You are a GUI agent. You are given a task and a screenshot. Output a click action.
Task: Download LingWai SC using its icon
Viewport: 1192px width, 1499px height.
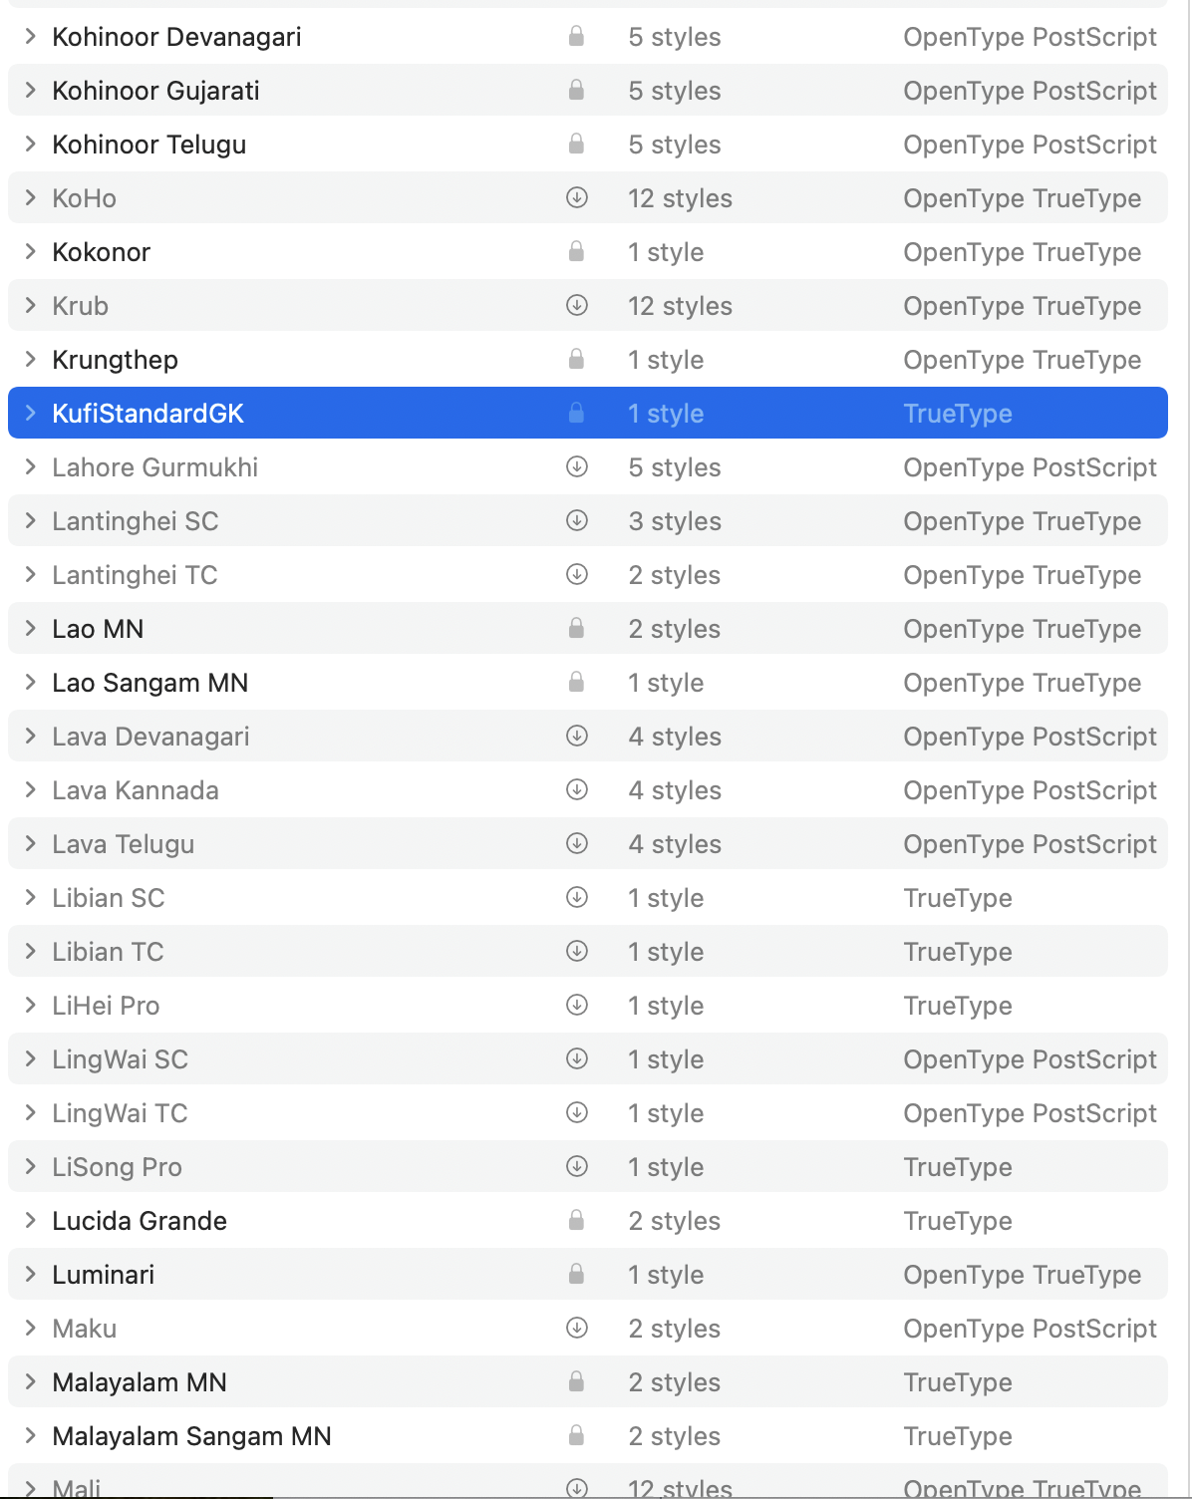(577, 1058)
